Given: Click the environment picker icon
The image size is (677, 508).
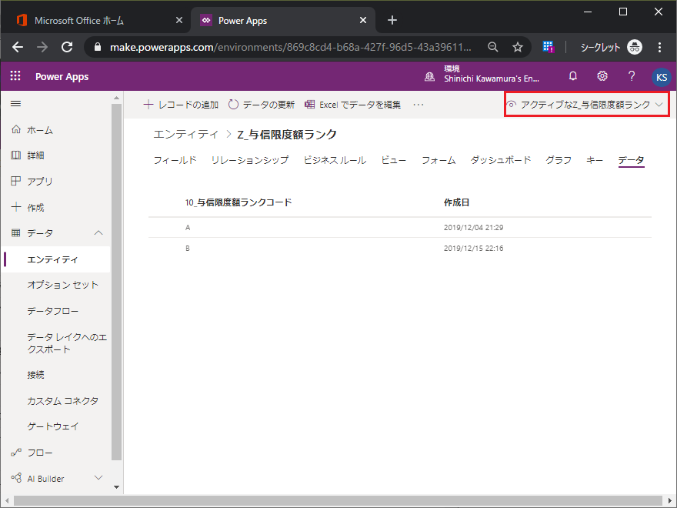Looking at the screenshot, I should point(429,77).
